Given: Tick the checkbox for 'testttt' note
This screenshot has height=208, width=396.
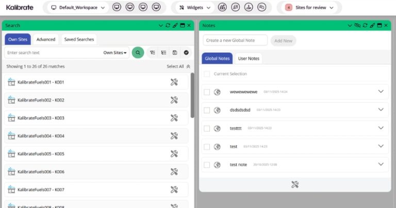Looking at the screenshot, I should pos(207,128).
